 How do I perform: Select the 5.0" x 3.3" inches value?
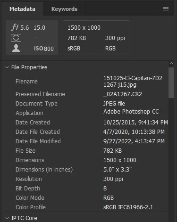click(x=118, y=170)
